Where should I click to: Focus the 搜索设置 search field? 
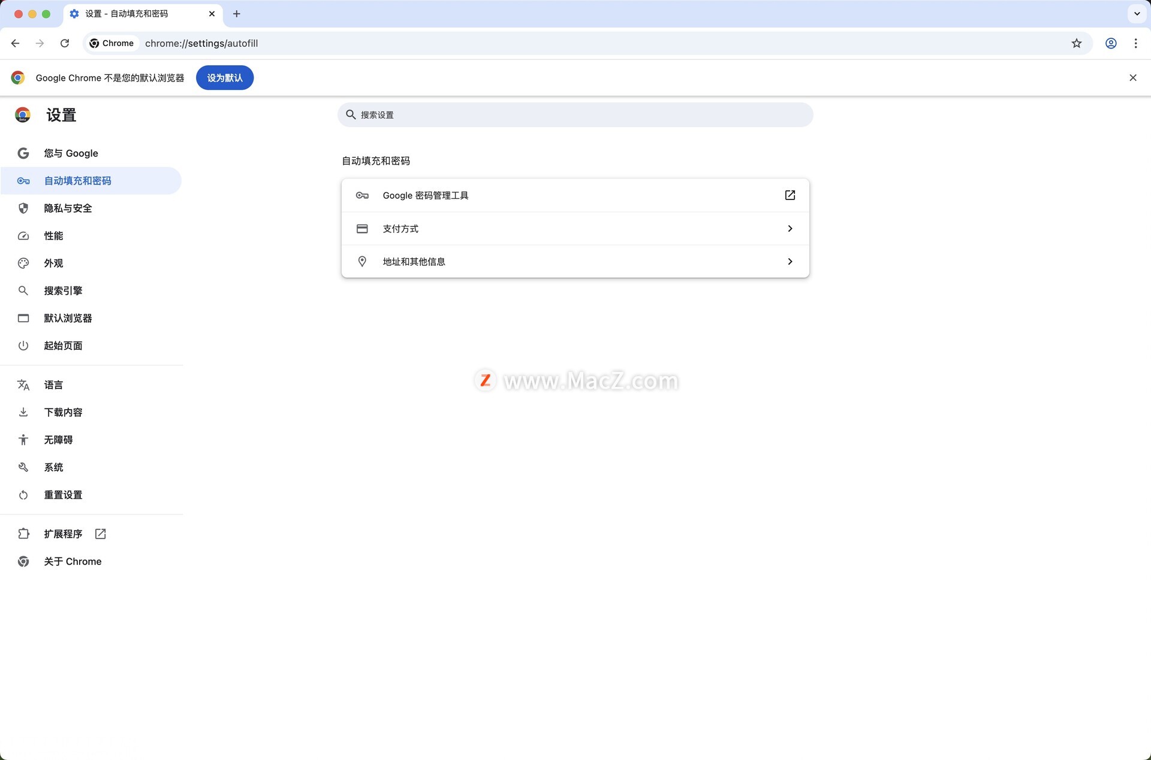coord(575,114)
